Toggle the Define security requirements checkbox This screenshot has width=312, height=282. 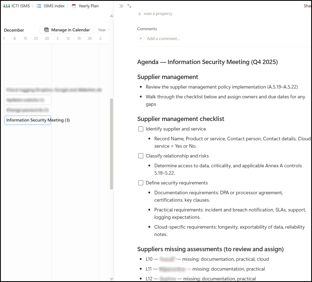pyautogui.click(x=141, y=183)
